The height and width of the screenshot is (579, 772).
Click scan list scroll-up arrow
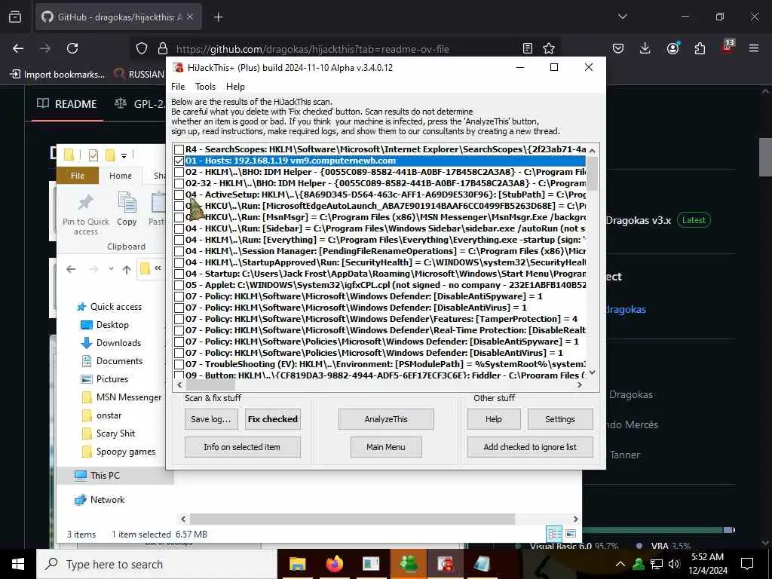(593, 150)
